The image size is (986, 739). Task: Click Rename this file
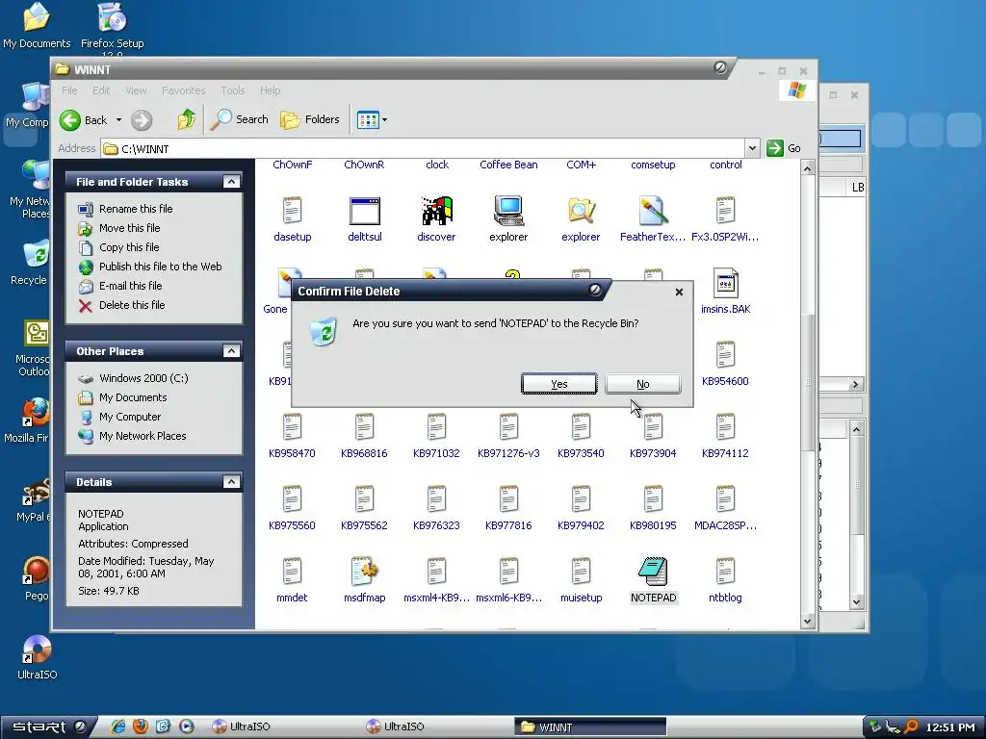pos(125,209)
